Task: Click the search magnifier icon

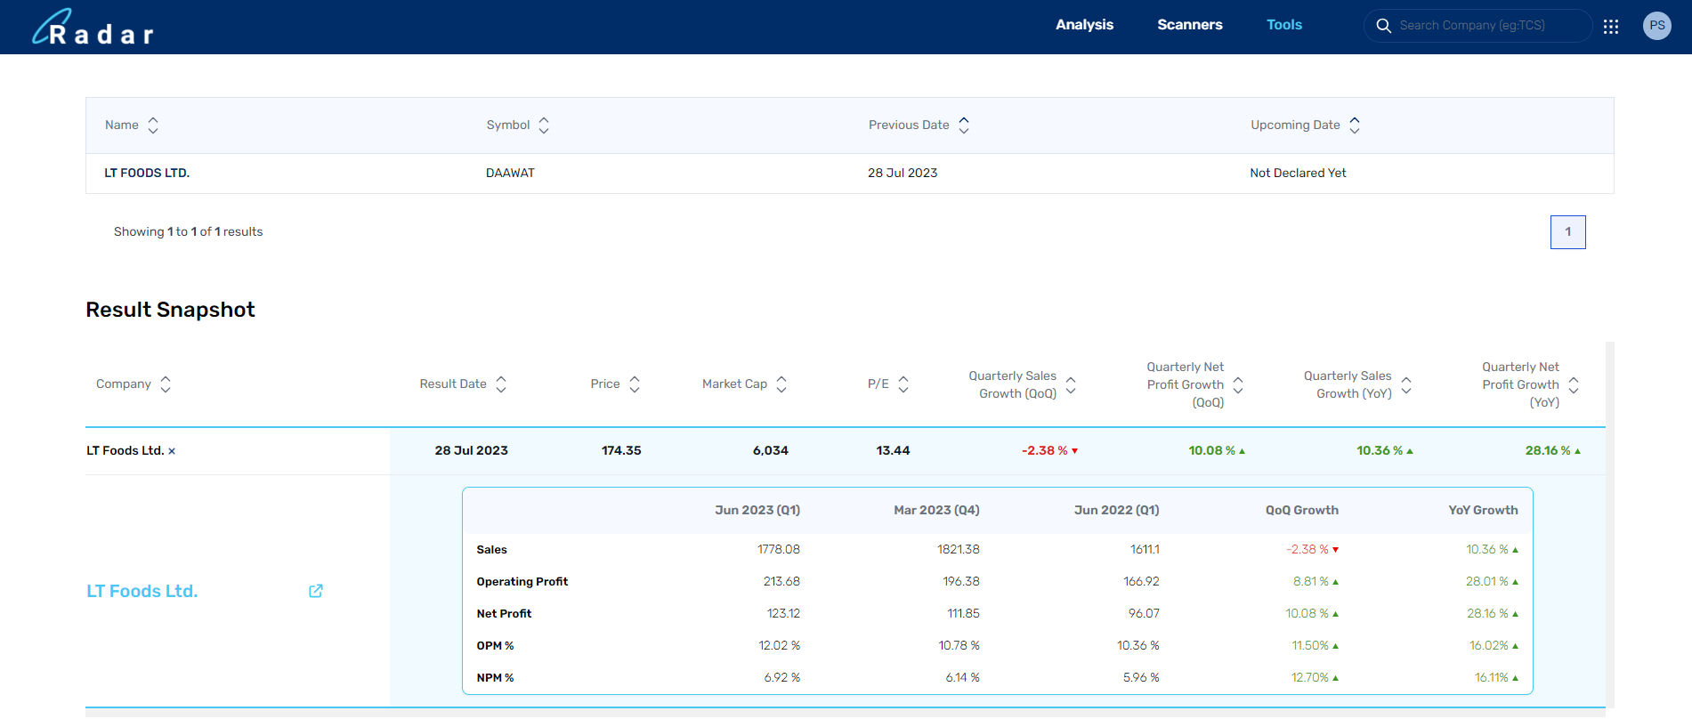Action: tap(1384, 26)
